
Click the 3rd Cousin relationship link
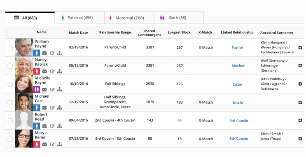[239, 121]
